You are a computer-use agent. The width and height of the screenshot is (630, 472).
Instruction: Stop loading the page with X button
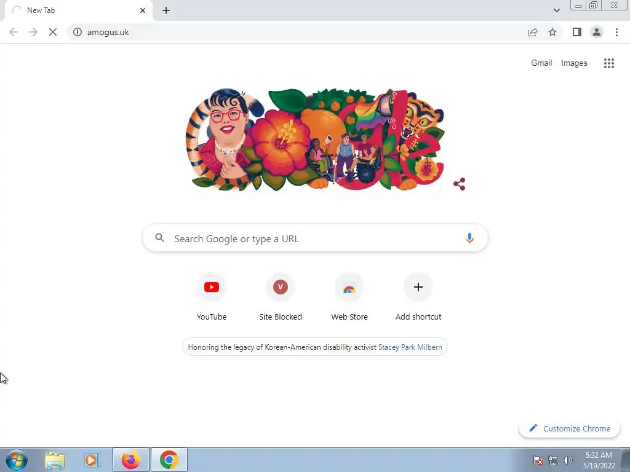(53, 32)
